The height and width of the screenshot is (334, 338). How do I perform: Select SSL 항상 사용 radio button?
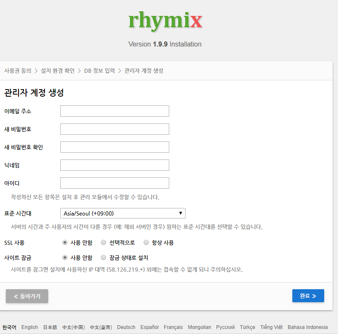point(146,242)
